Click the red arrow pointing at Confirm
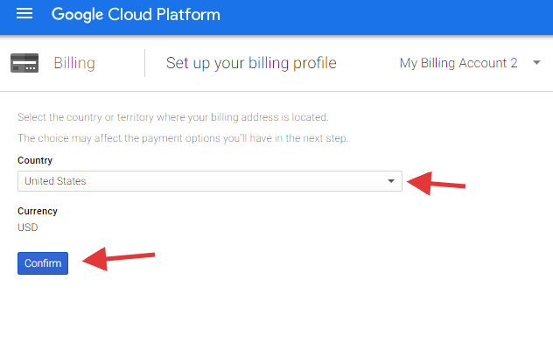 pos(118,258)
